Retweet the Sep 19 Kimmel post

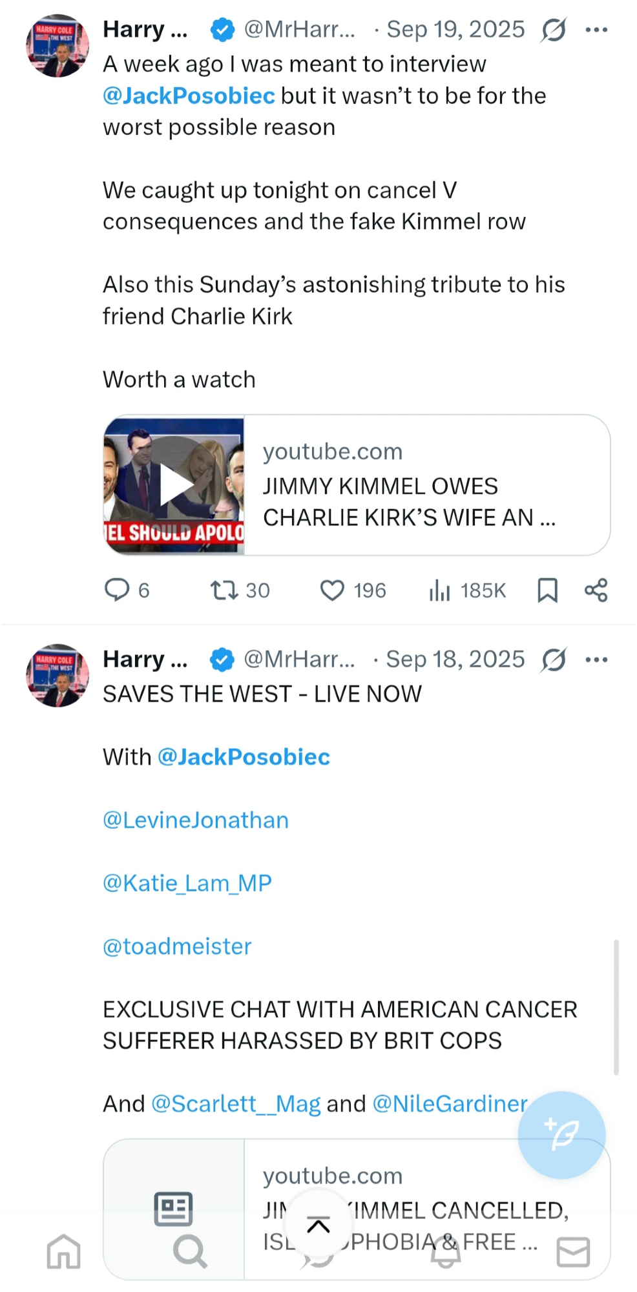(x=224, y=590)
